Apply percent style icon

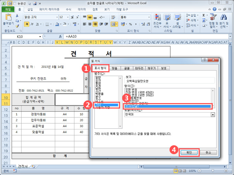pyautogui.click(x=130, y=24)
